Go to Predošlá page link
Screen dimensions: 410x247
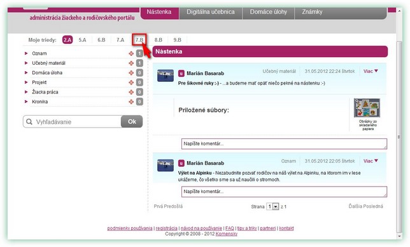click(173, 206)
